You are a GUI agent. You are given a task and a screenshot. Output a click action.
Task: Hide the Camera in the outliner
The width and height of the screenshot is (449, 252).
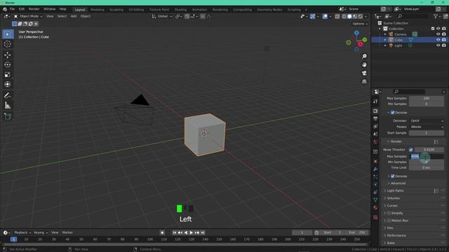click(x=438, y=34)
